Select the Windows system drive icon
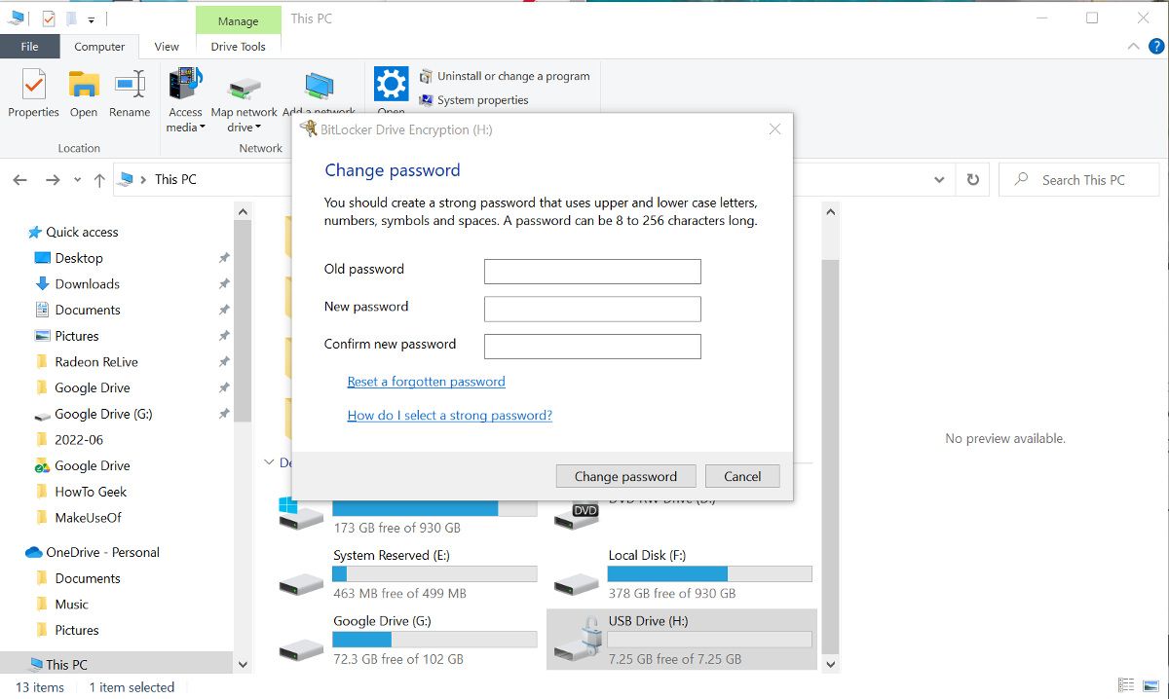 pyautogui.click(x=301, y=513)
